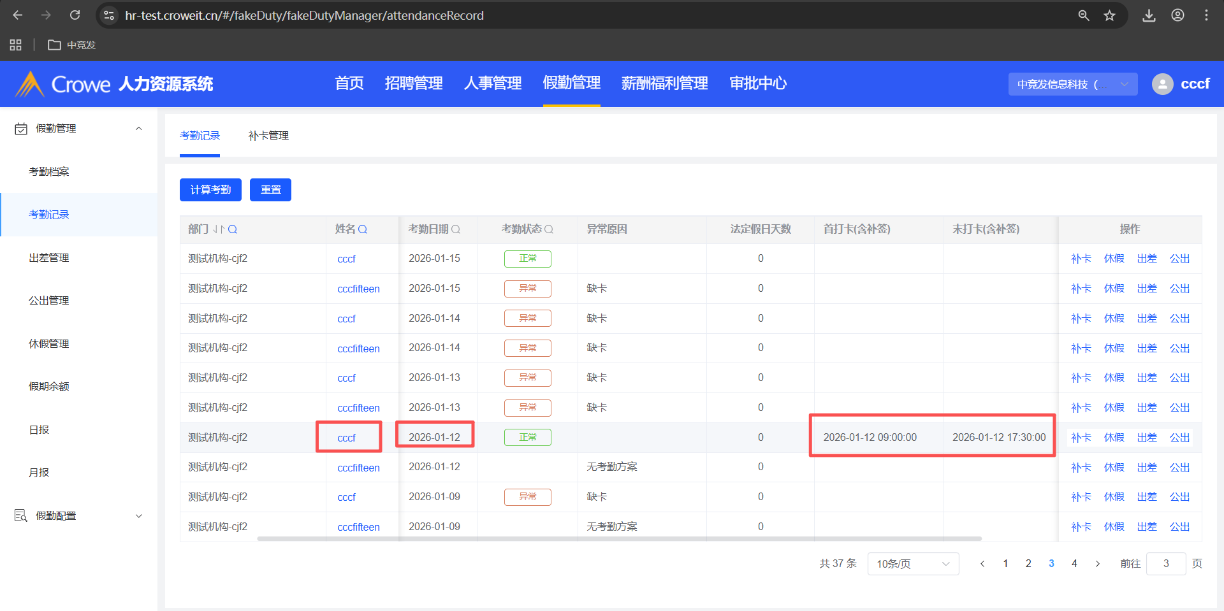
Task: Click the search icon in 部门 column header
Action: [x=233, y=229]
